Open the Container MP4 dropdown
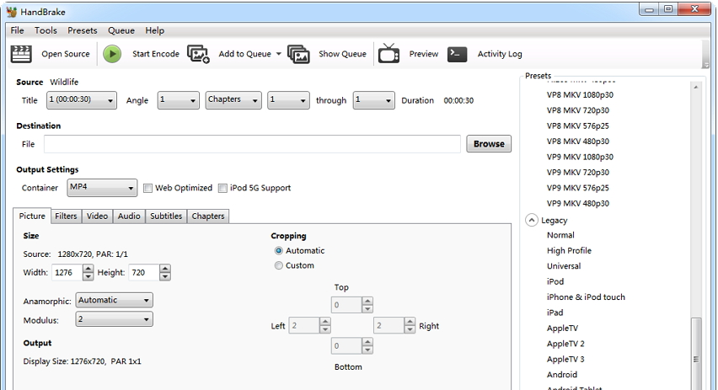 [102, 188]
